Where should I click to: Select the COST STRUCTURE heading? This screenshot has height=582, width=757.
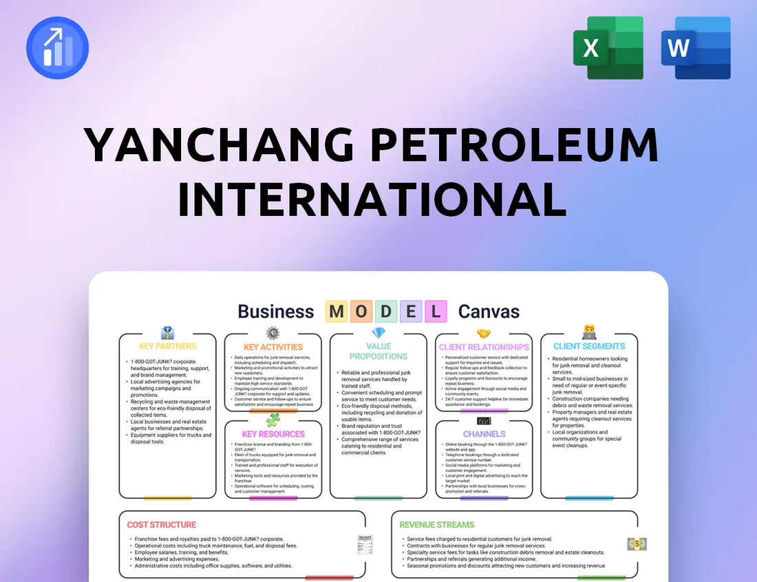(x=161, y=525)
